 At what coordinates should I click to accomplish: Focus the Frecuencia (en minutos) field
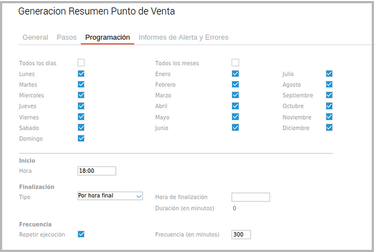(241, 235)
